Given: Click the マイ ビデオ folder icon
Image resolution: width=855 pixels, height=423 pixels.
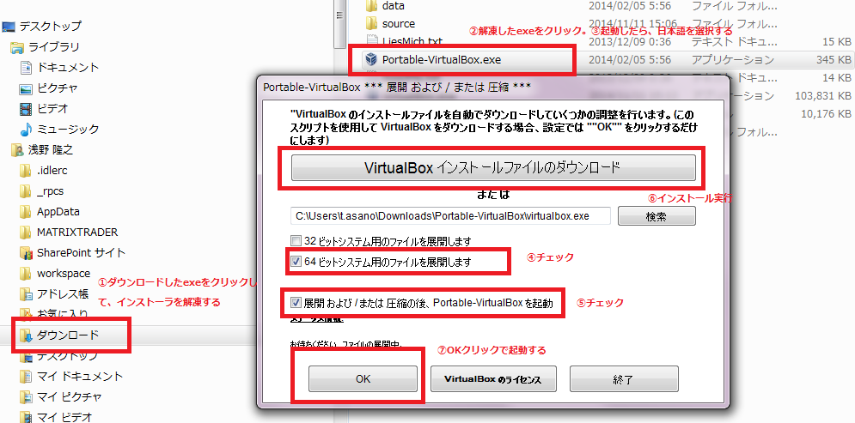Looking at the screenshot, I should pyautogui.click(x=26, y=417).
